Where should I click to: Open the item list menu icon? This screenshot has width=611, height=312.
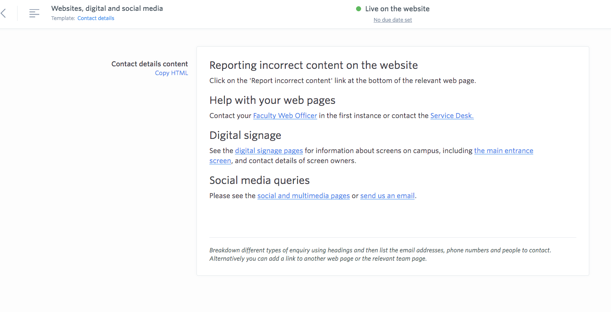coord(34,13)
